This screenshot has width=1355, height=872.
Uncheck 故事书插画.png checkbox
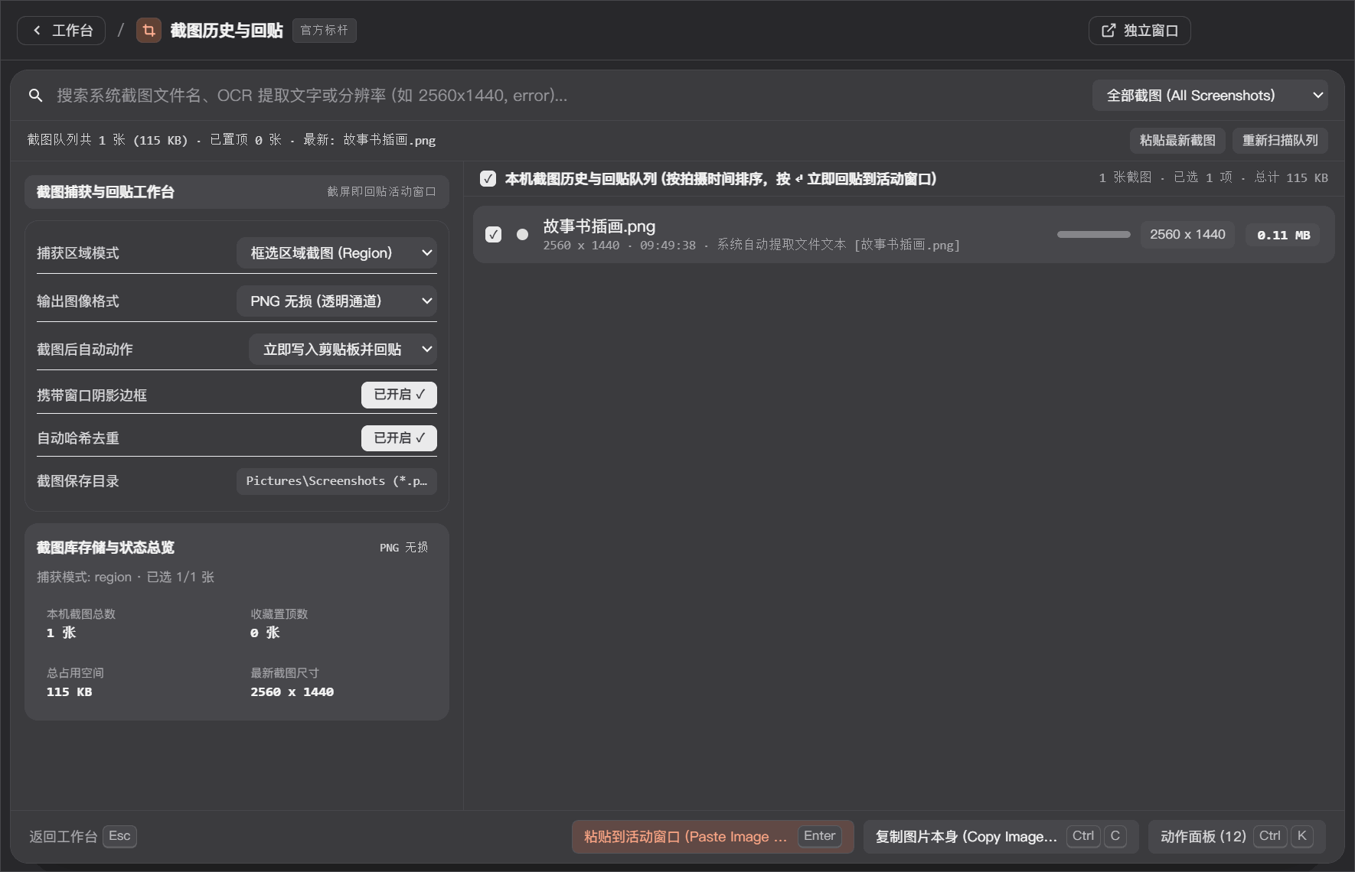point(494,235)
